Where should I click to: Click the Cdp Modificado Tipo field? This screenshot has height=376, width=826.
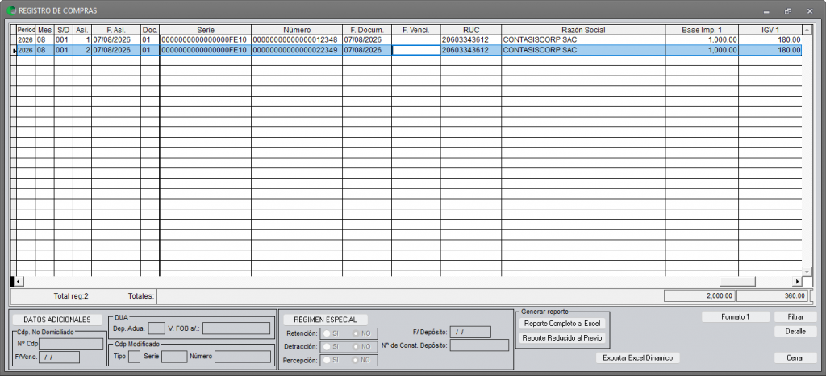(x=135, y=357)
